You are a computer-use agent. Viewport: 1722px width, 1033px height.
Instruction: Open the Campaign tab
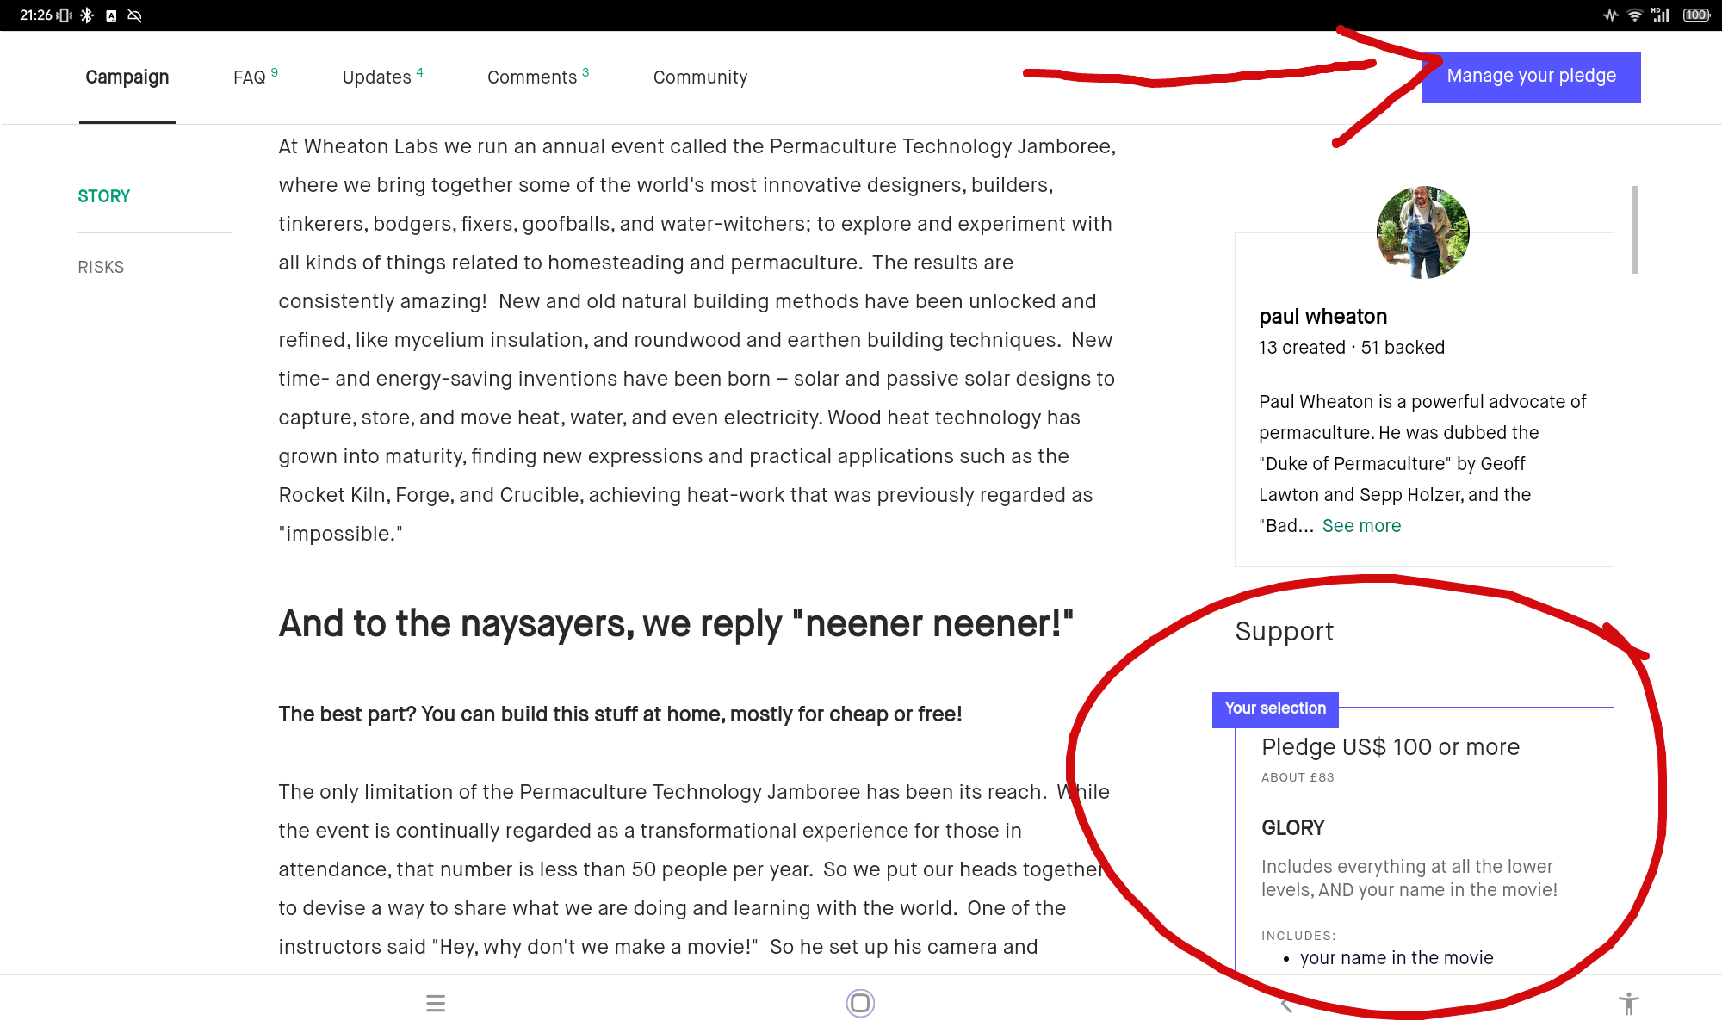pyautogui.click(x=127, y=77)
